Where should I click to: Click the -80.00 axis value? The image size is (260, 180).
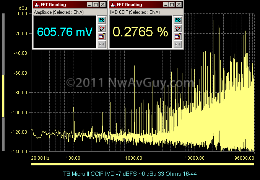[x=20, y=93]
